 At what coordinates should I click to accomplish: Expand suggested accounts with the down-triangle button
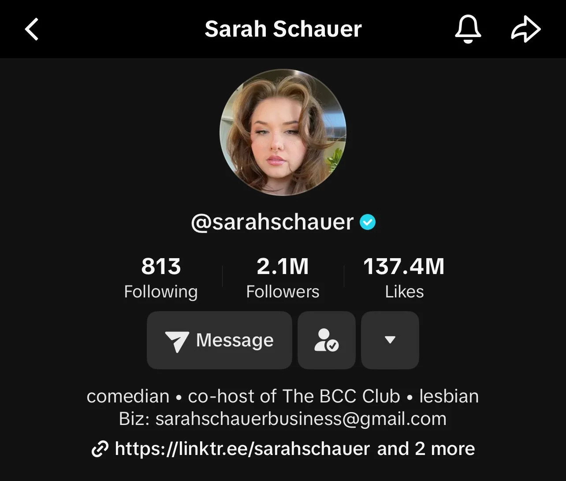pyautogui.click(x=390, y=340)
